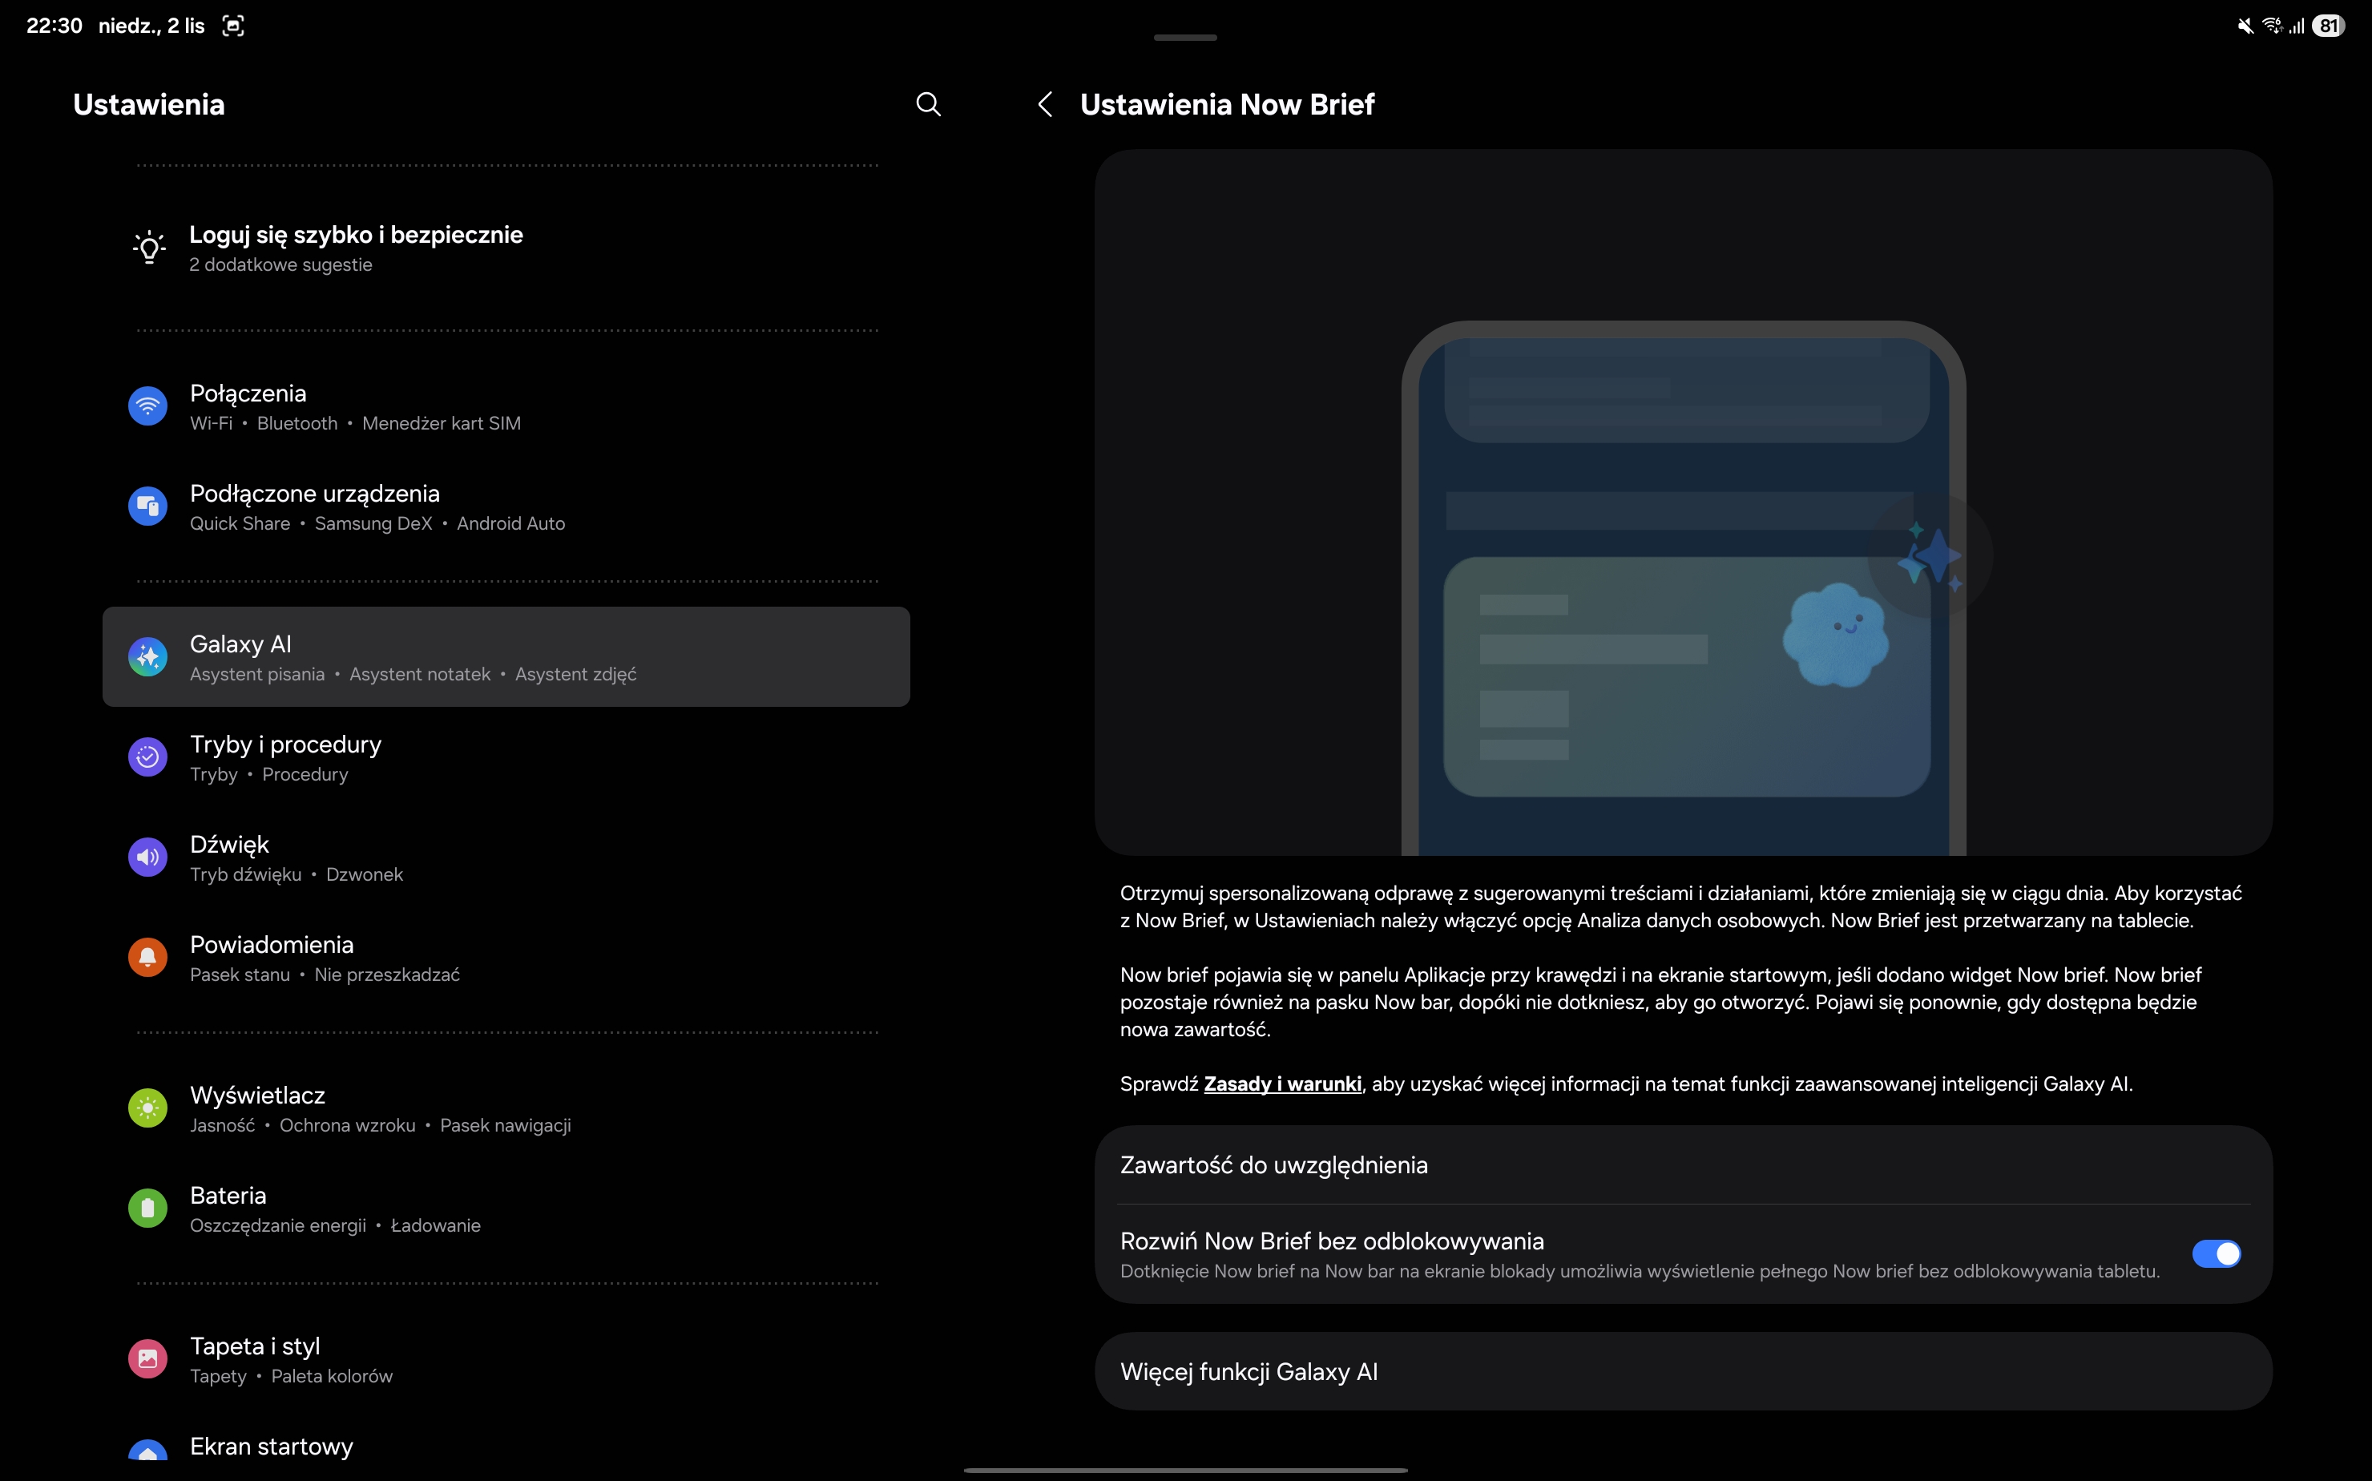This screenshot has height=1481, width=2372.
Task: Tap the Powiadomienia bell icon
Action: pos(148,957)
